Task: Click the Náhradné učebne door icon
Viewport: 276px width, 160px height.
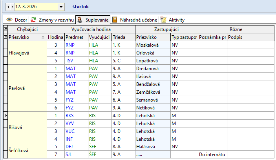Action: coord(114,20)
